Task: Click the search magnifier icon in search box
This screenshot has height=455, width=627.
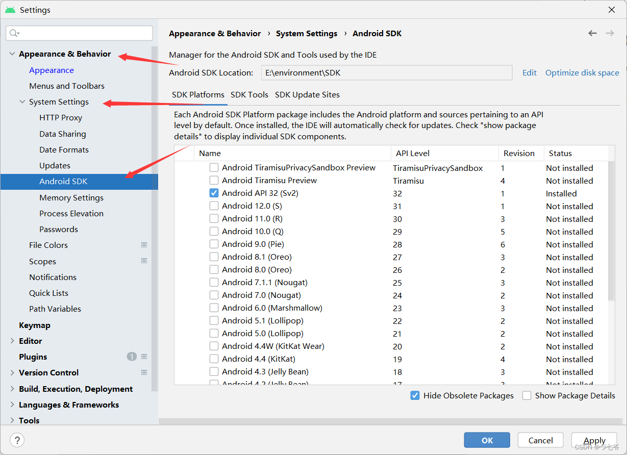Action: tap(14, 33)
